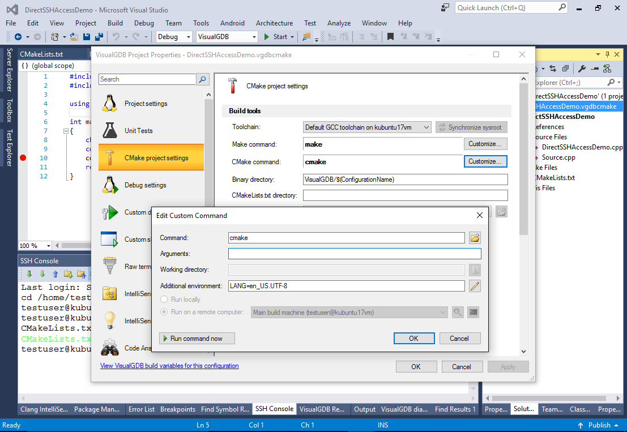Click blue upload arrow in SSH Console
Image resolution: width=627 pixels, height=432 pixels.
tap(55, 274)
